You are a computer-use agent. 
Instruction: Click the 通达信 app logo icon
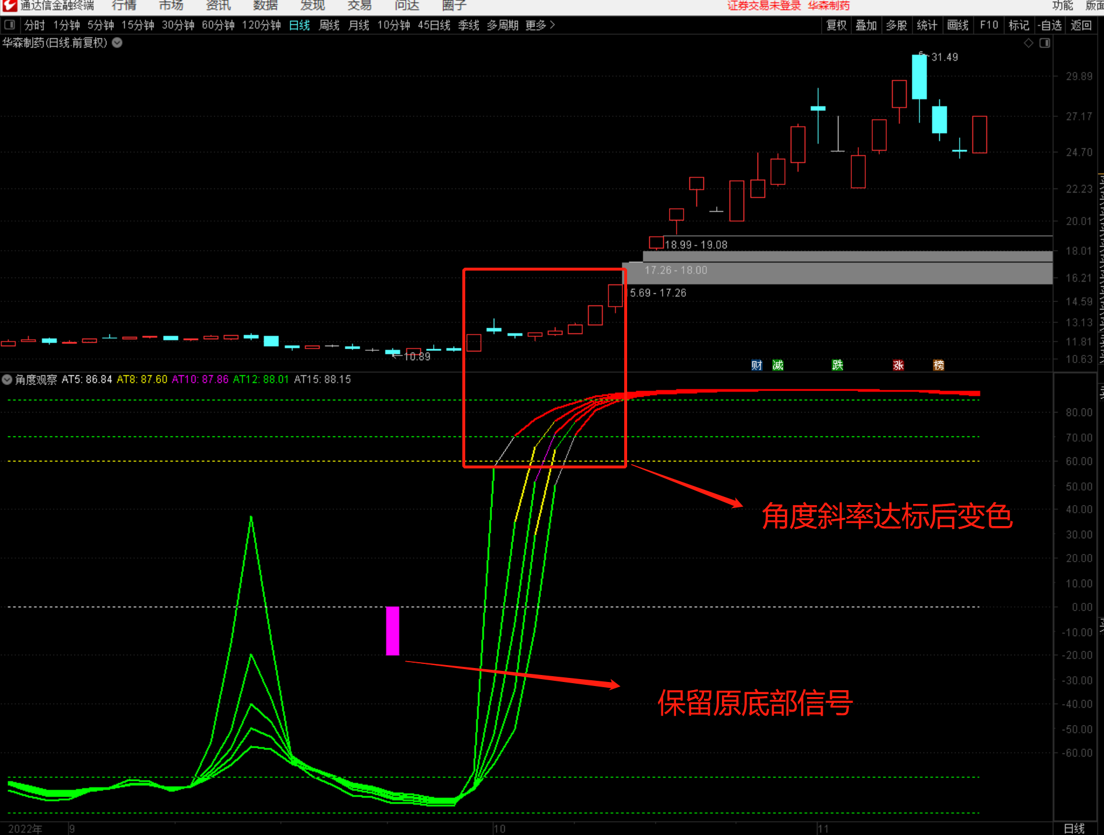[9, 6]
